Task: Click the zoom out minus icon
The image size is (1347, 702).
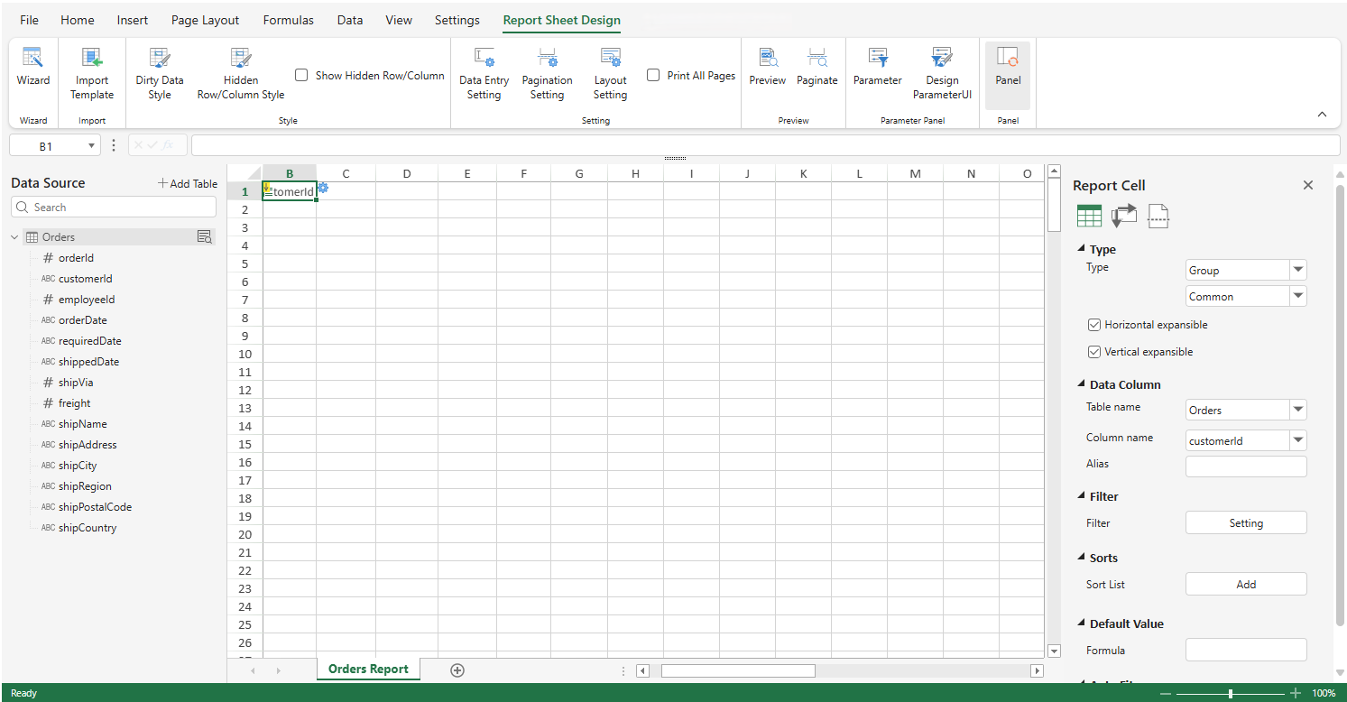Action: tap(1166, 694)
